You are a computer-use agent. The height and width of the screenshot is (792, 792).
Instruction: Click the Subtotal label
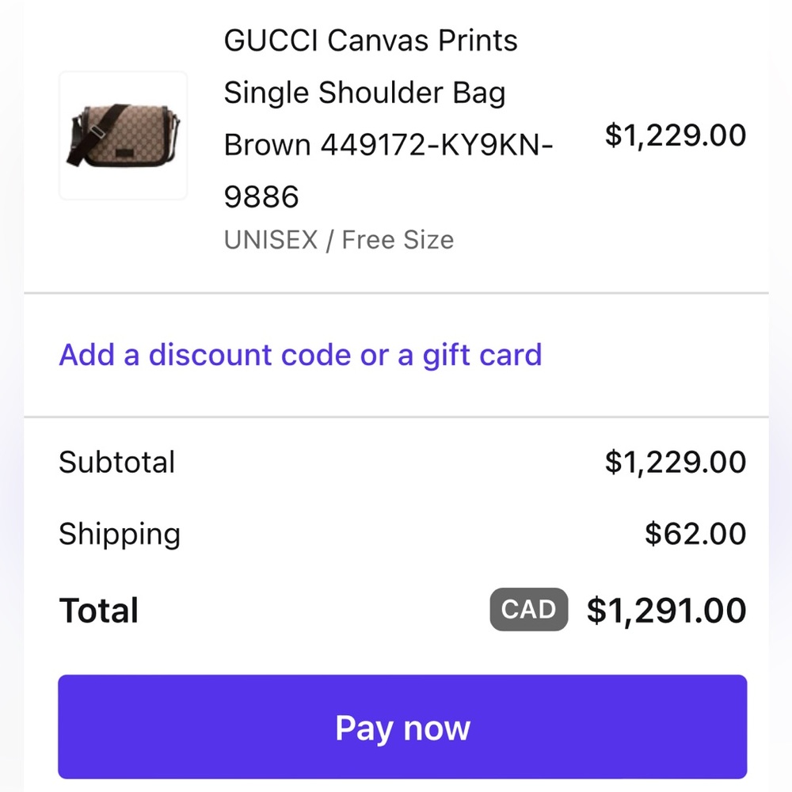click(x=116, y=462)
